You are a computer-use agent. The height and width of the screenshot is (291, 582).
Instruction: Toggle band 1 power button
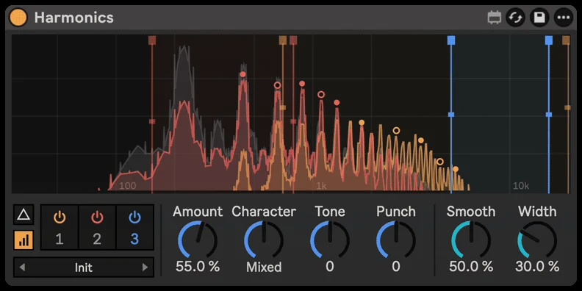pos(60,217)
